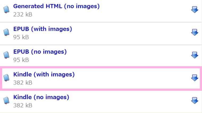This screenshot has height=113, width=202.
Task: Choose the Kindle (with images) link
Action: click(44, 74)
